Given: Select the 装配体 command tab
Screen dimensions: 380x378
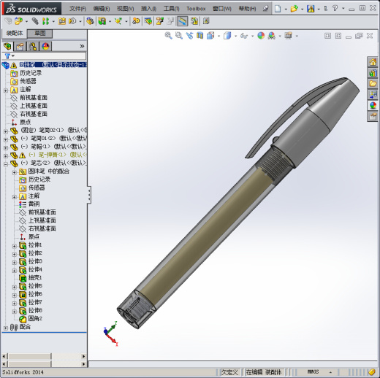Looking at the screenshot, I should [x=15, y=34].
